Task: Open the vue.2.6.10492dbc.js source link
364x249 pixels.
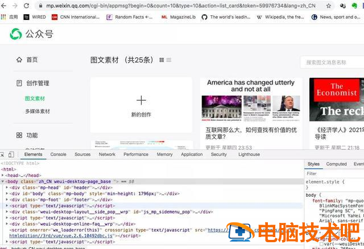Action: pyautogui.click(x=61, y=236)
